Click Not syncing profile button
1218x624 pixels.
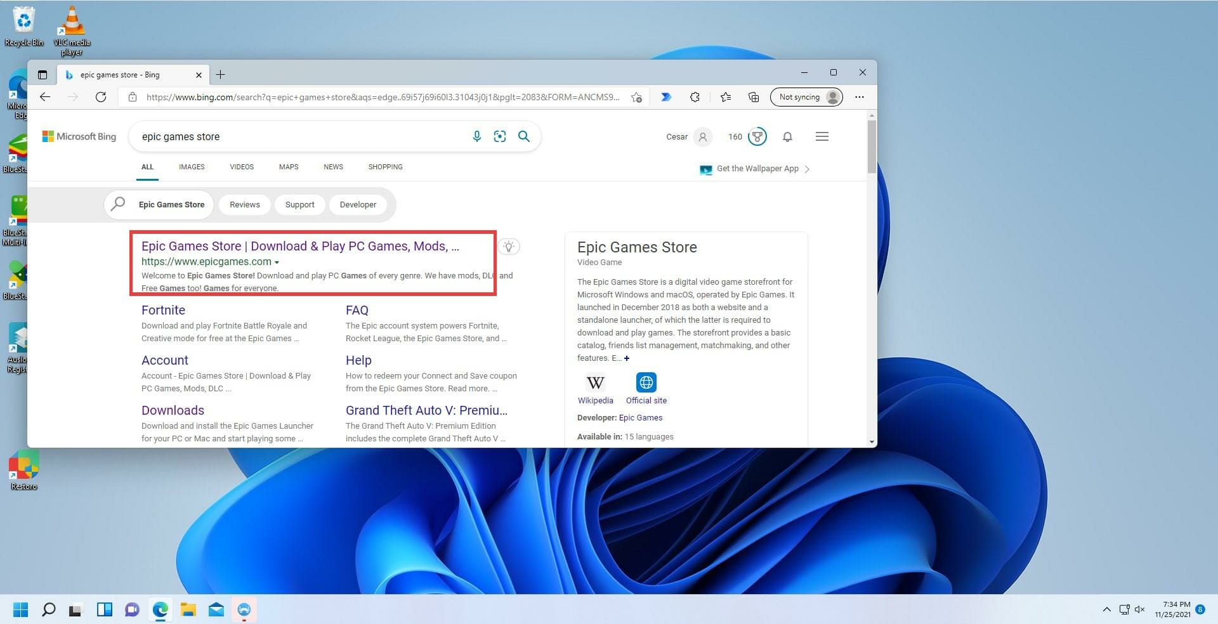click(x=806, y=97)
